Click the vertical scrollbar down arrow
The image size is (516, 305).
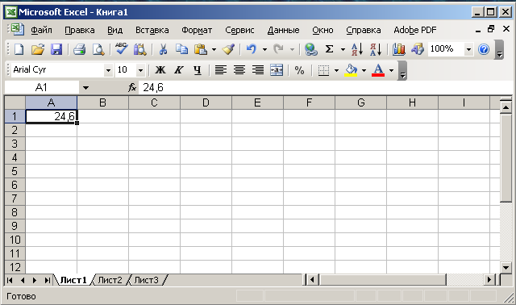pos(506,267)
